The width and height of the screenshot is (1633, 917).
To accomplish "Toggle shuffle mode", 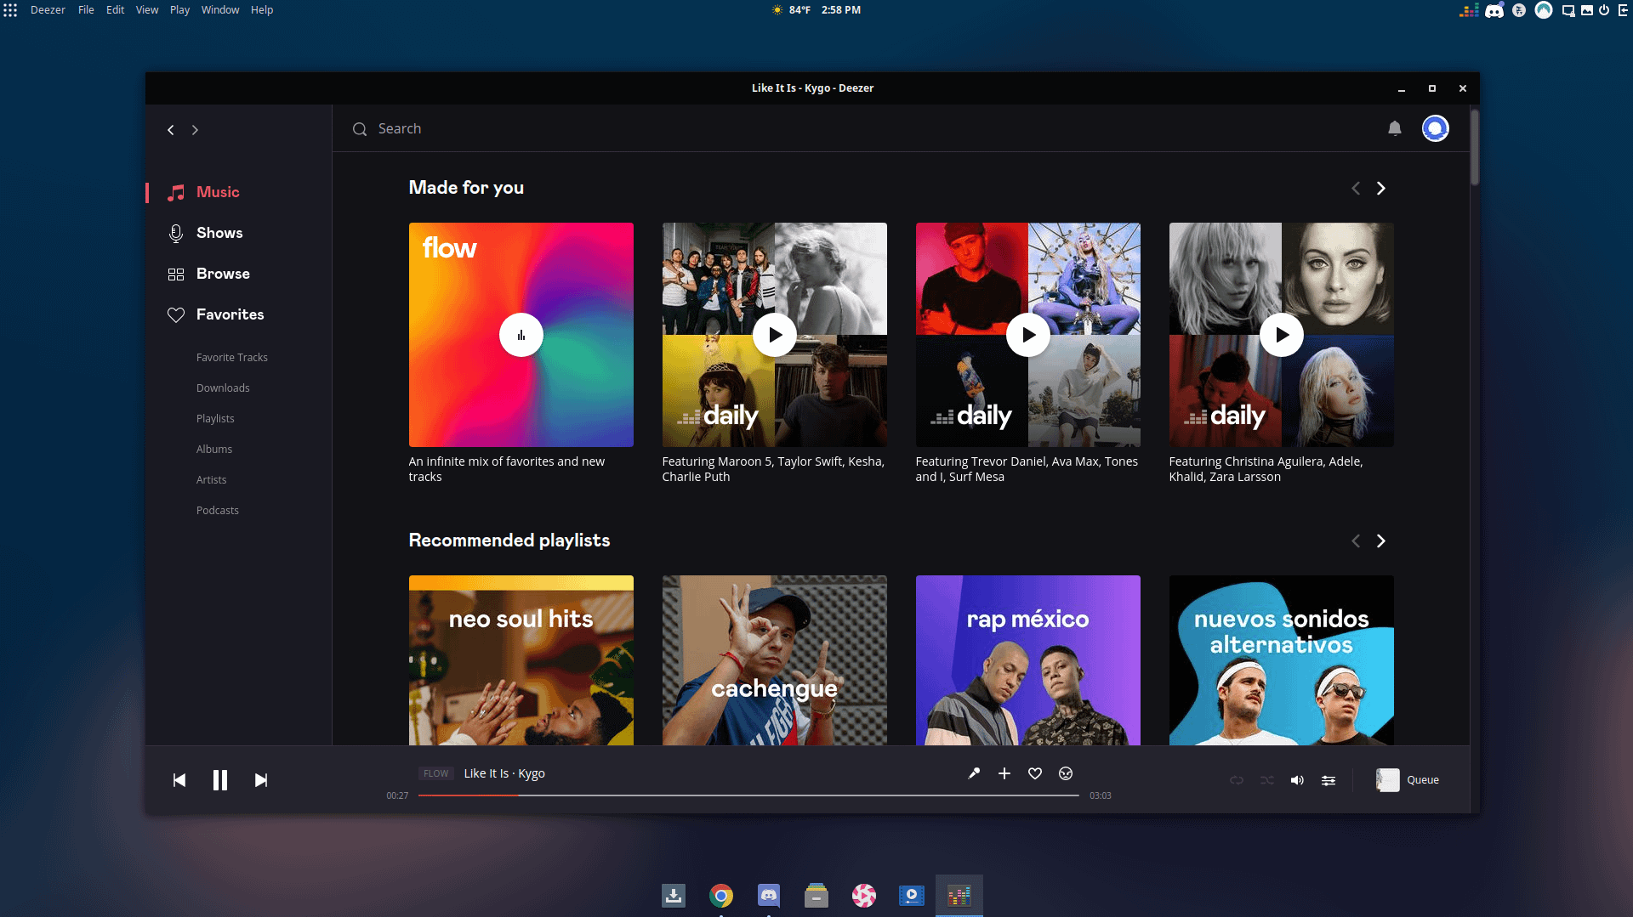I will point(1267,780).
